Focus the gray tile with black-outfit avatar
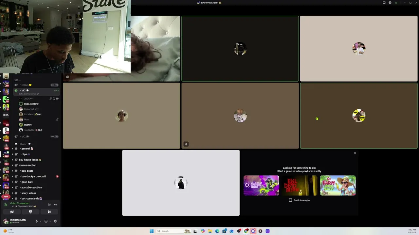419x235 pixels. coord(181,183)
